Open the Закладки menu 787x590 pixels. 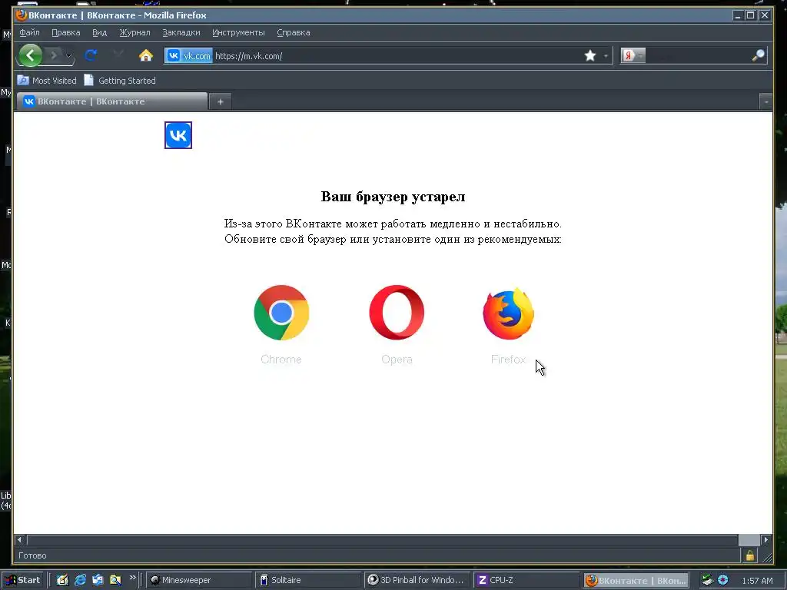pyautogui.click(x=181, y=32)
